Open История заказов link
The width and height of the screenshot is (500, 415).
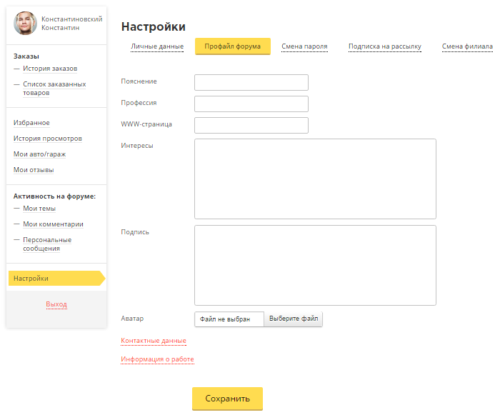click(50, 69)
